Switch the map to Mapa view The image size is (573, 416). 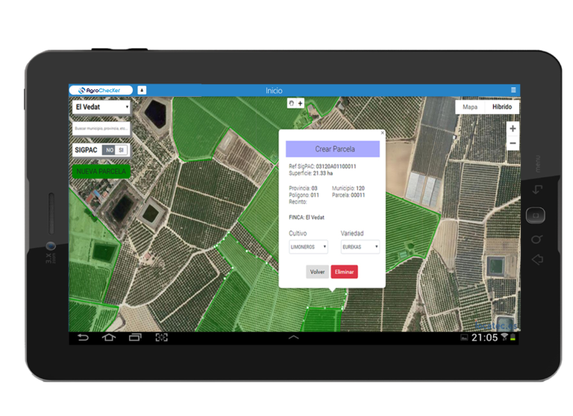point(470,107)
